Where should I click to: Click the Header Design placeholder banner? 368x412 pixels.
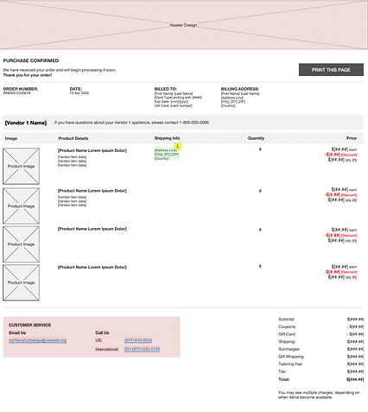coord(183,25)
